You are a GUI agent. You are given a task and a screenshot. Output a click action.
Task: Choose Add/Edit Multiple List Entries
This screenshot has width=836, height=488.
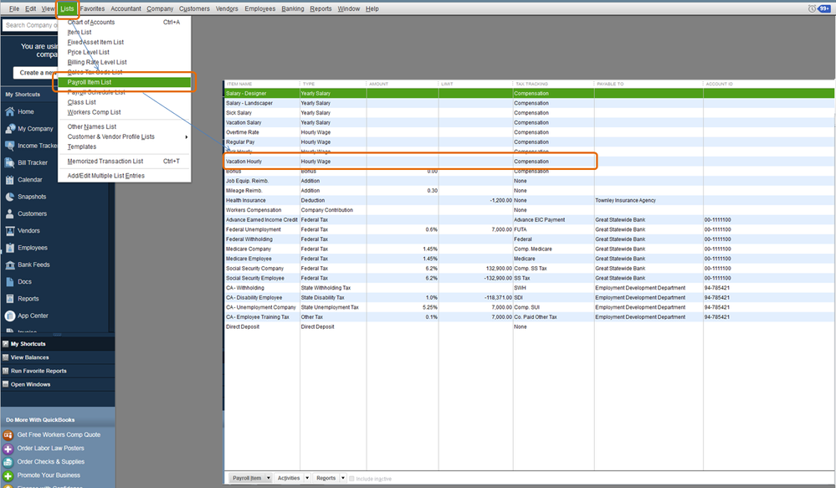124,176
